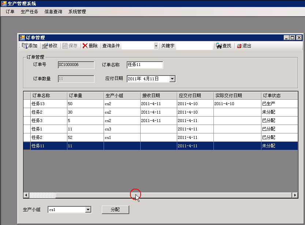
Task: Click the 订单号 field SC1000006
Action: (76, 65)
